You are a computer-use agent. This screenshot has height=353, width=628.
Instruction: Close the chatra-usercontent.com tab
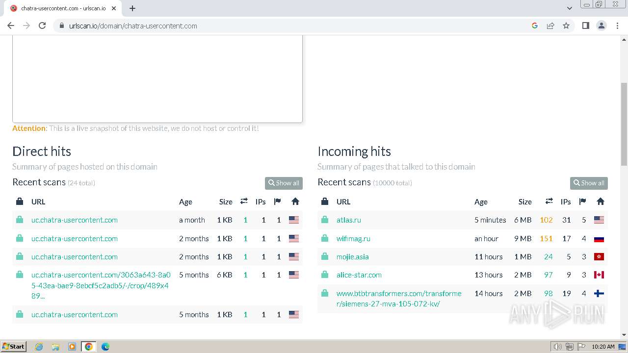(114, 8)
